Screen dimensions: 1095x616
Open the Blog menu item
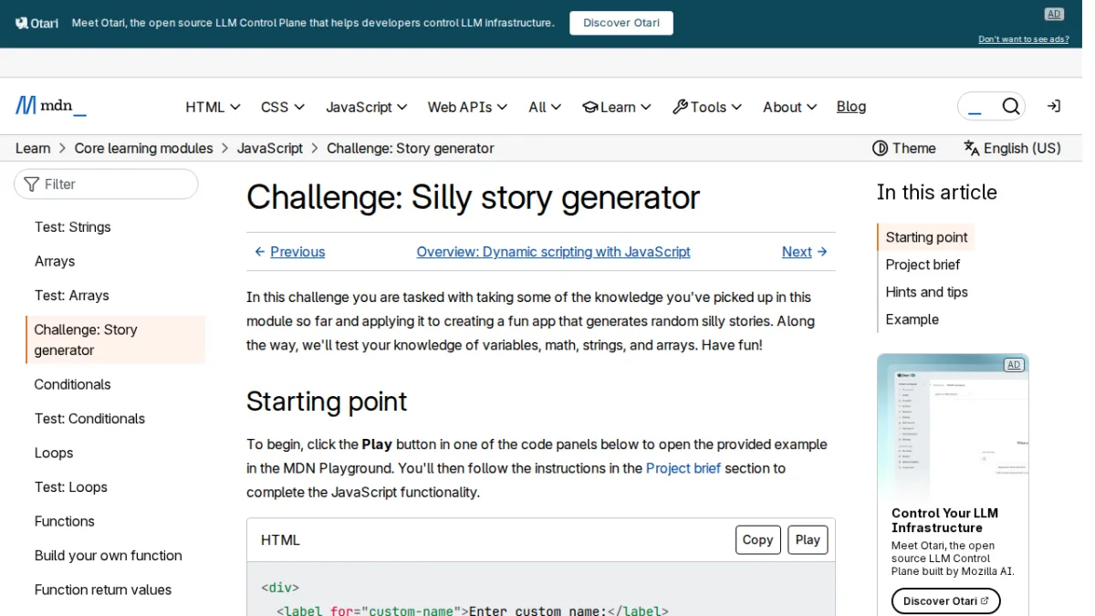coord(851,107)
